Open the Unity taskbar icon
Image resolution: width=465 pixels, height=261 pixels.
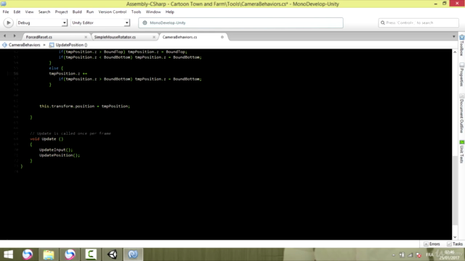pos(112,254)
